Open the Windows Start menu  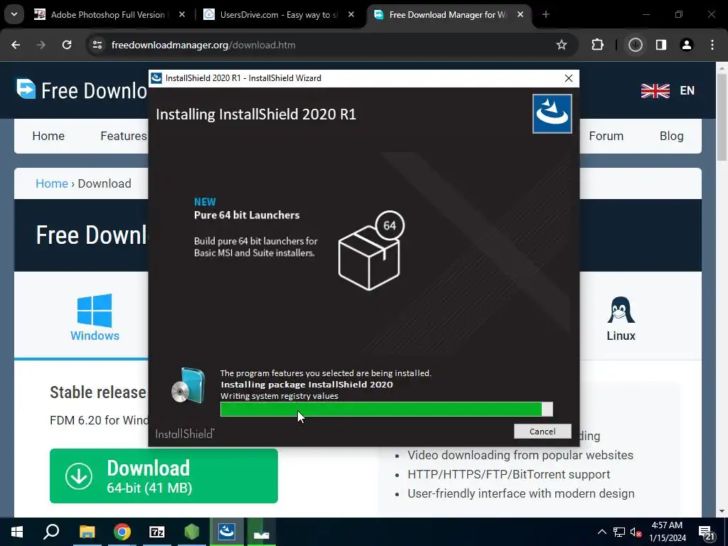tap(17, 532)
